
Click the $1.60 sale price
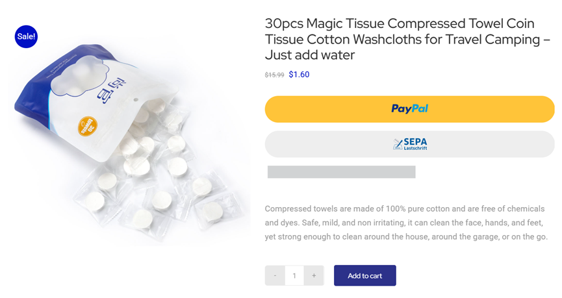point(299,75)
